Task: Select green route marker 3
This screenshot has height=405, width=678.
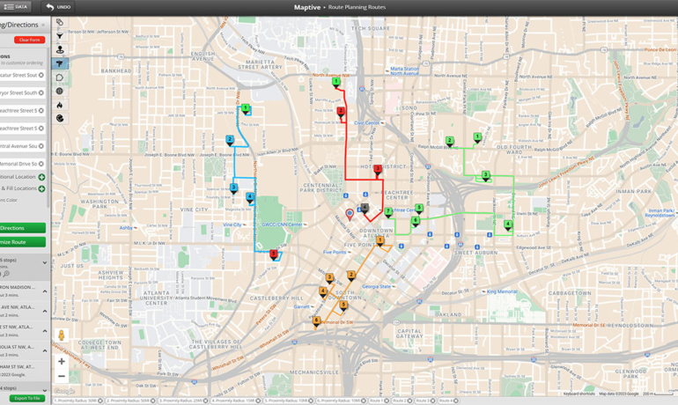Action: click(485, 175)
